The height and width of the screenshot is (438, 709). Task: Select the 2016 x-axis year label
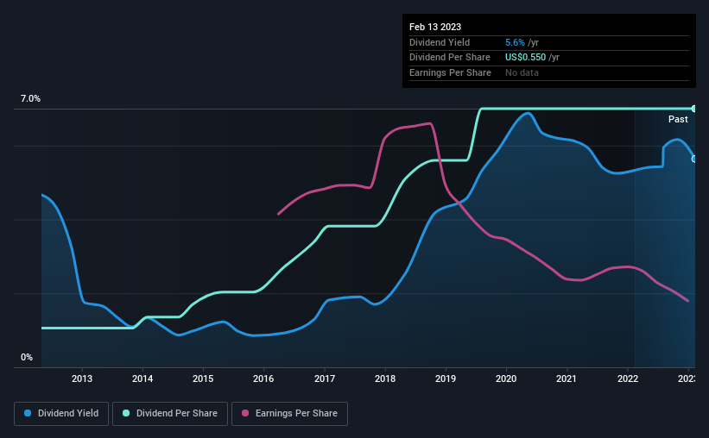(263, 379)
